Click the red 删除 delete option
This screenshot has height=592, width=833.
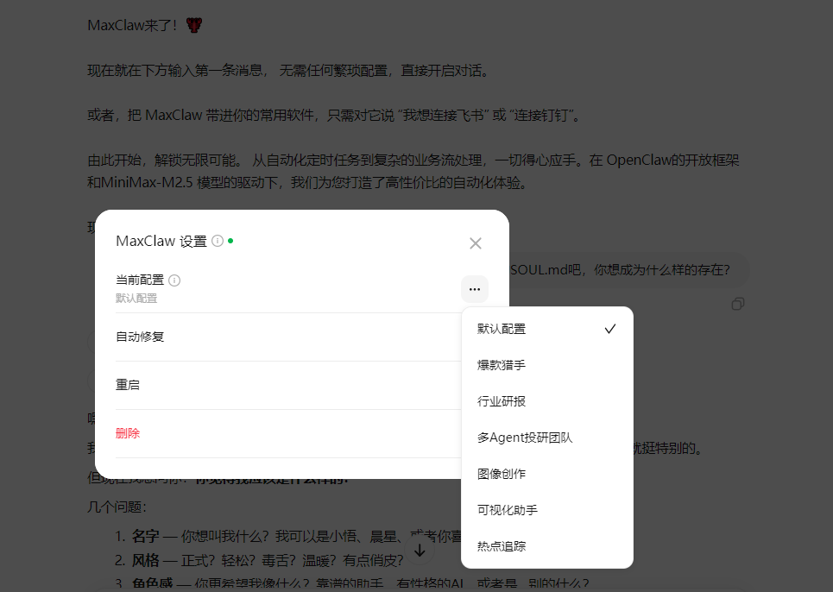point(128,433)
